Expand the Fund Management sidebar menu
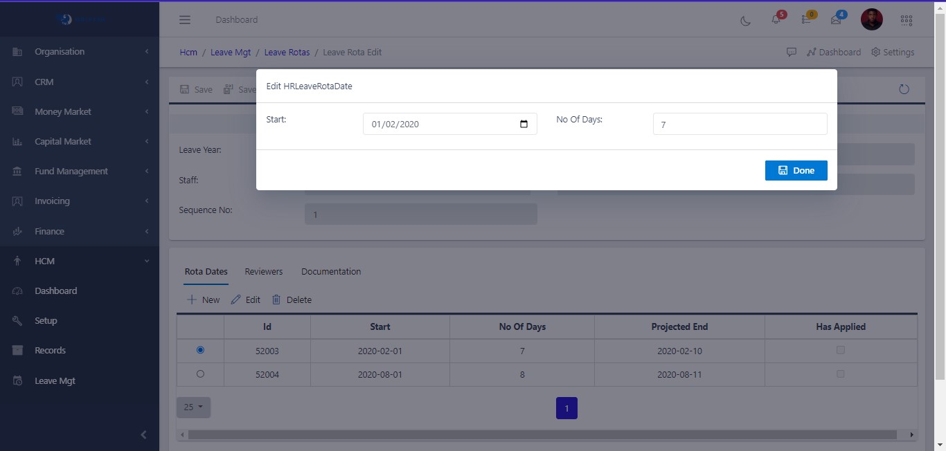This screenshot has width=946, height=451. [x=80, y=172]
